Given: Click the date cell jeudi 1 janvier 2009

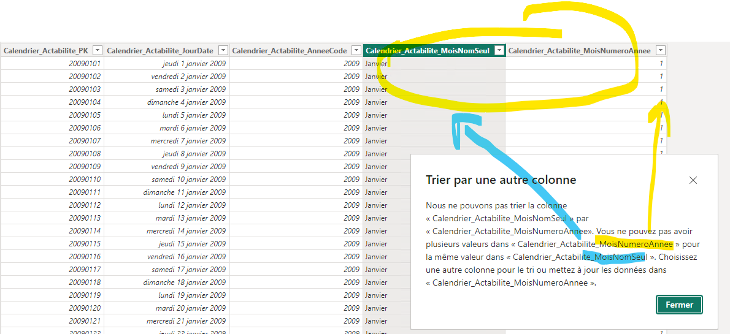Looking at the screenshot, I should click(167, 63).
